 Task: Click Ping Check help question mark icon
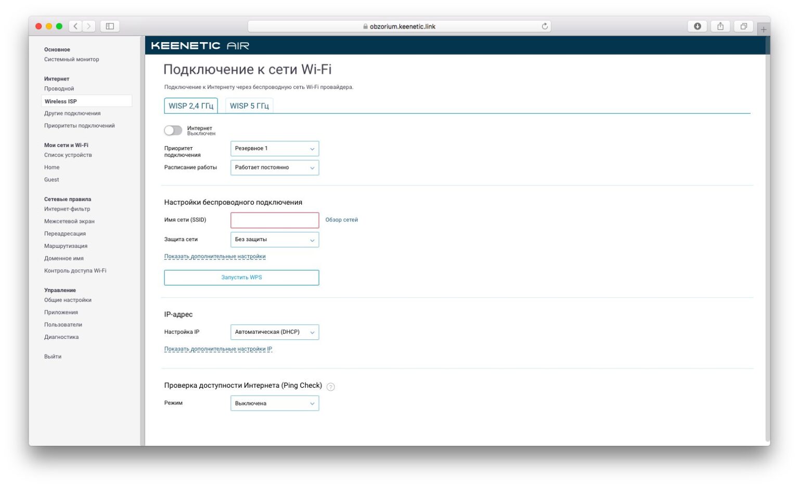pos(331,387)
